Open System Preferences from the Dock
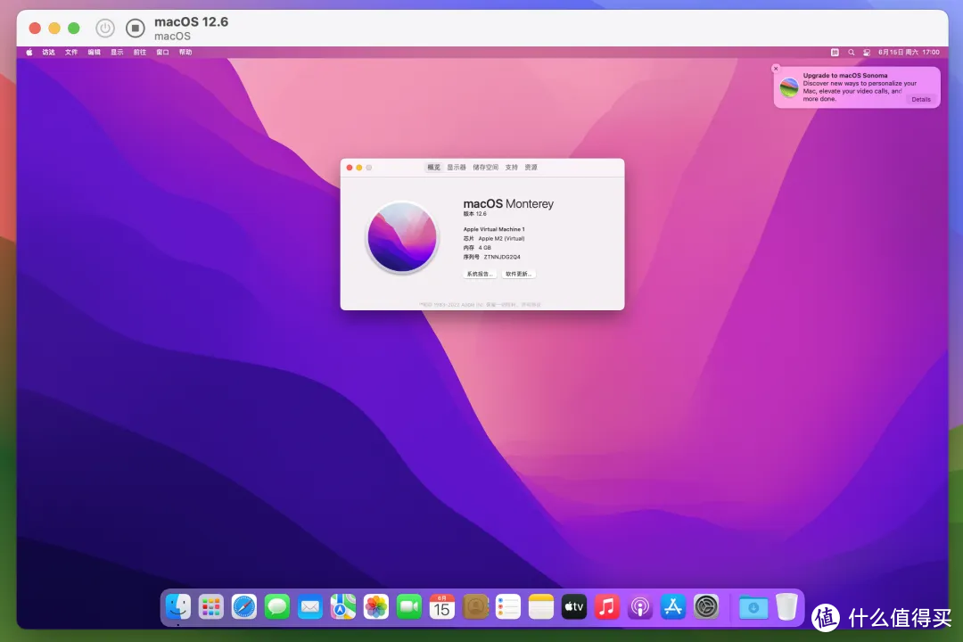 (x=706, y=607)
